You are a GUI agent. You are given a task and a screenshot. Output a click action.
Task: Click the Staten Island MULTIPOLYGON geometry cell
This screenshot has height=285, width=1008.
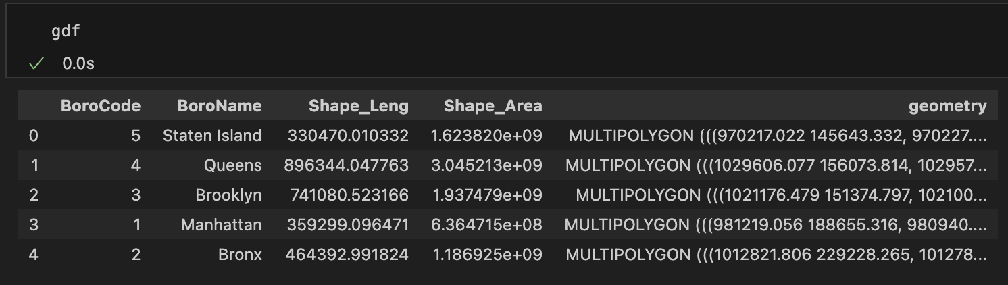tap(777, 136)
